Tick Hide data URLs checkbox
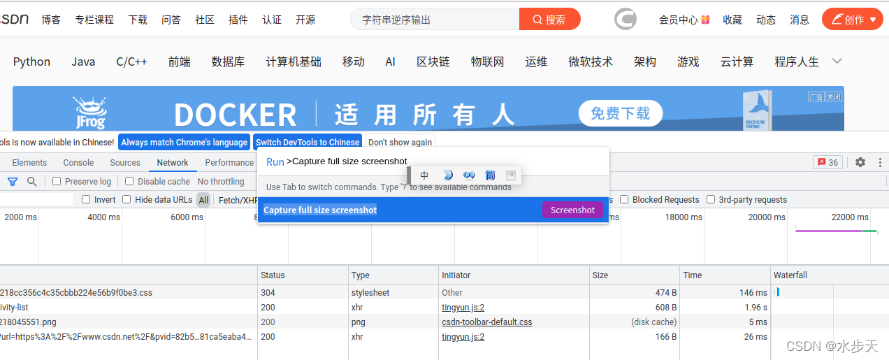Viewport: 889px width, 360px height. (x=127, y=199)
